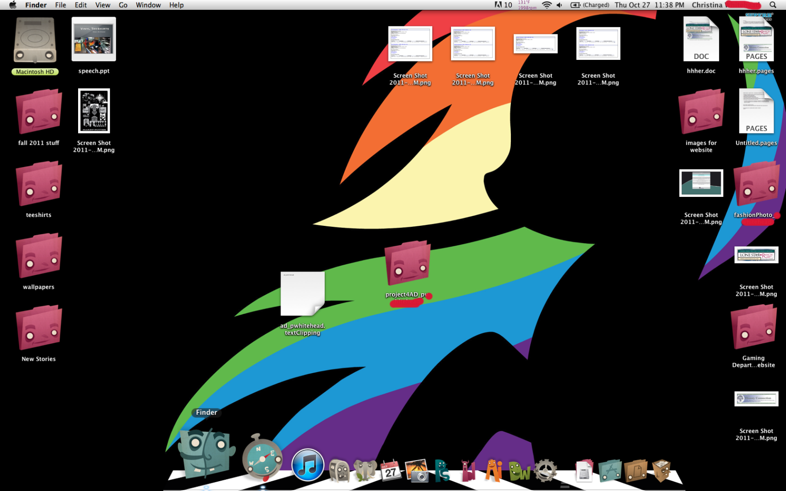Launch Photoshop (Ps) from the Dock
The height and width of the screenshot is (491, 786).
pyautogui.click(x=442, y=470)
